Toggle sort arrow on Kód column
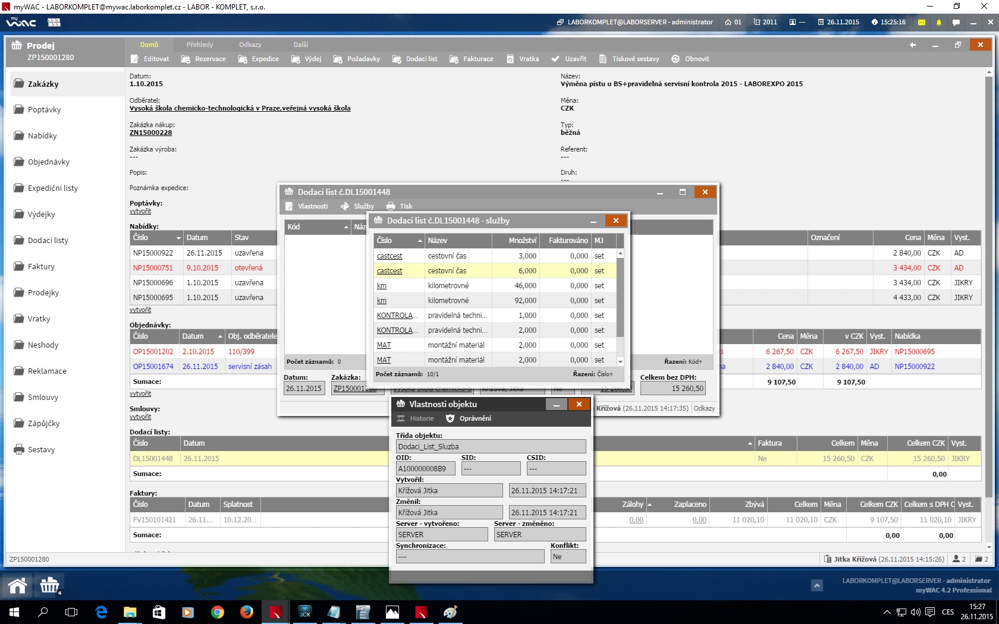The width and height of the screenshot is (999, 624). click(346, 227)
